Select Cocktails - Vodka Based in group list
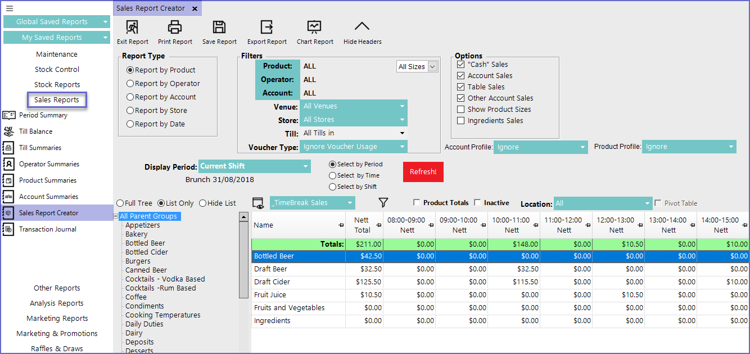The height and width of the screenshot is (354, 750). coord(165,279)
